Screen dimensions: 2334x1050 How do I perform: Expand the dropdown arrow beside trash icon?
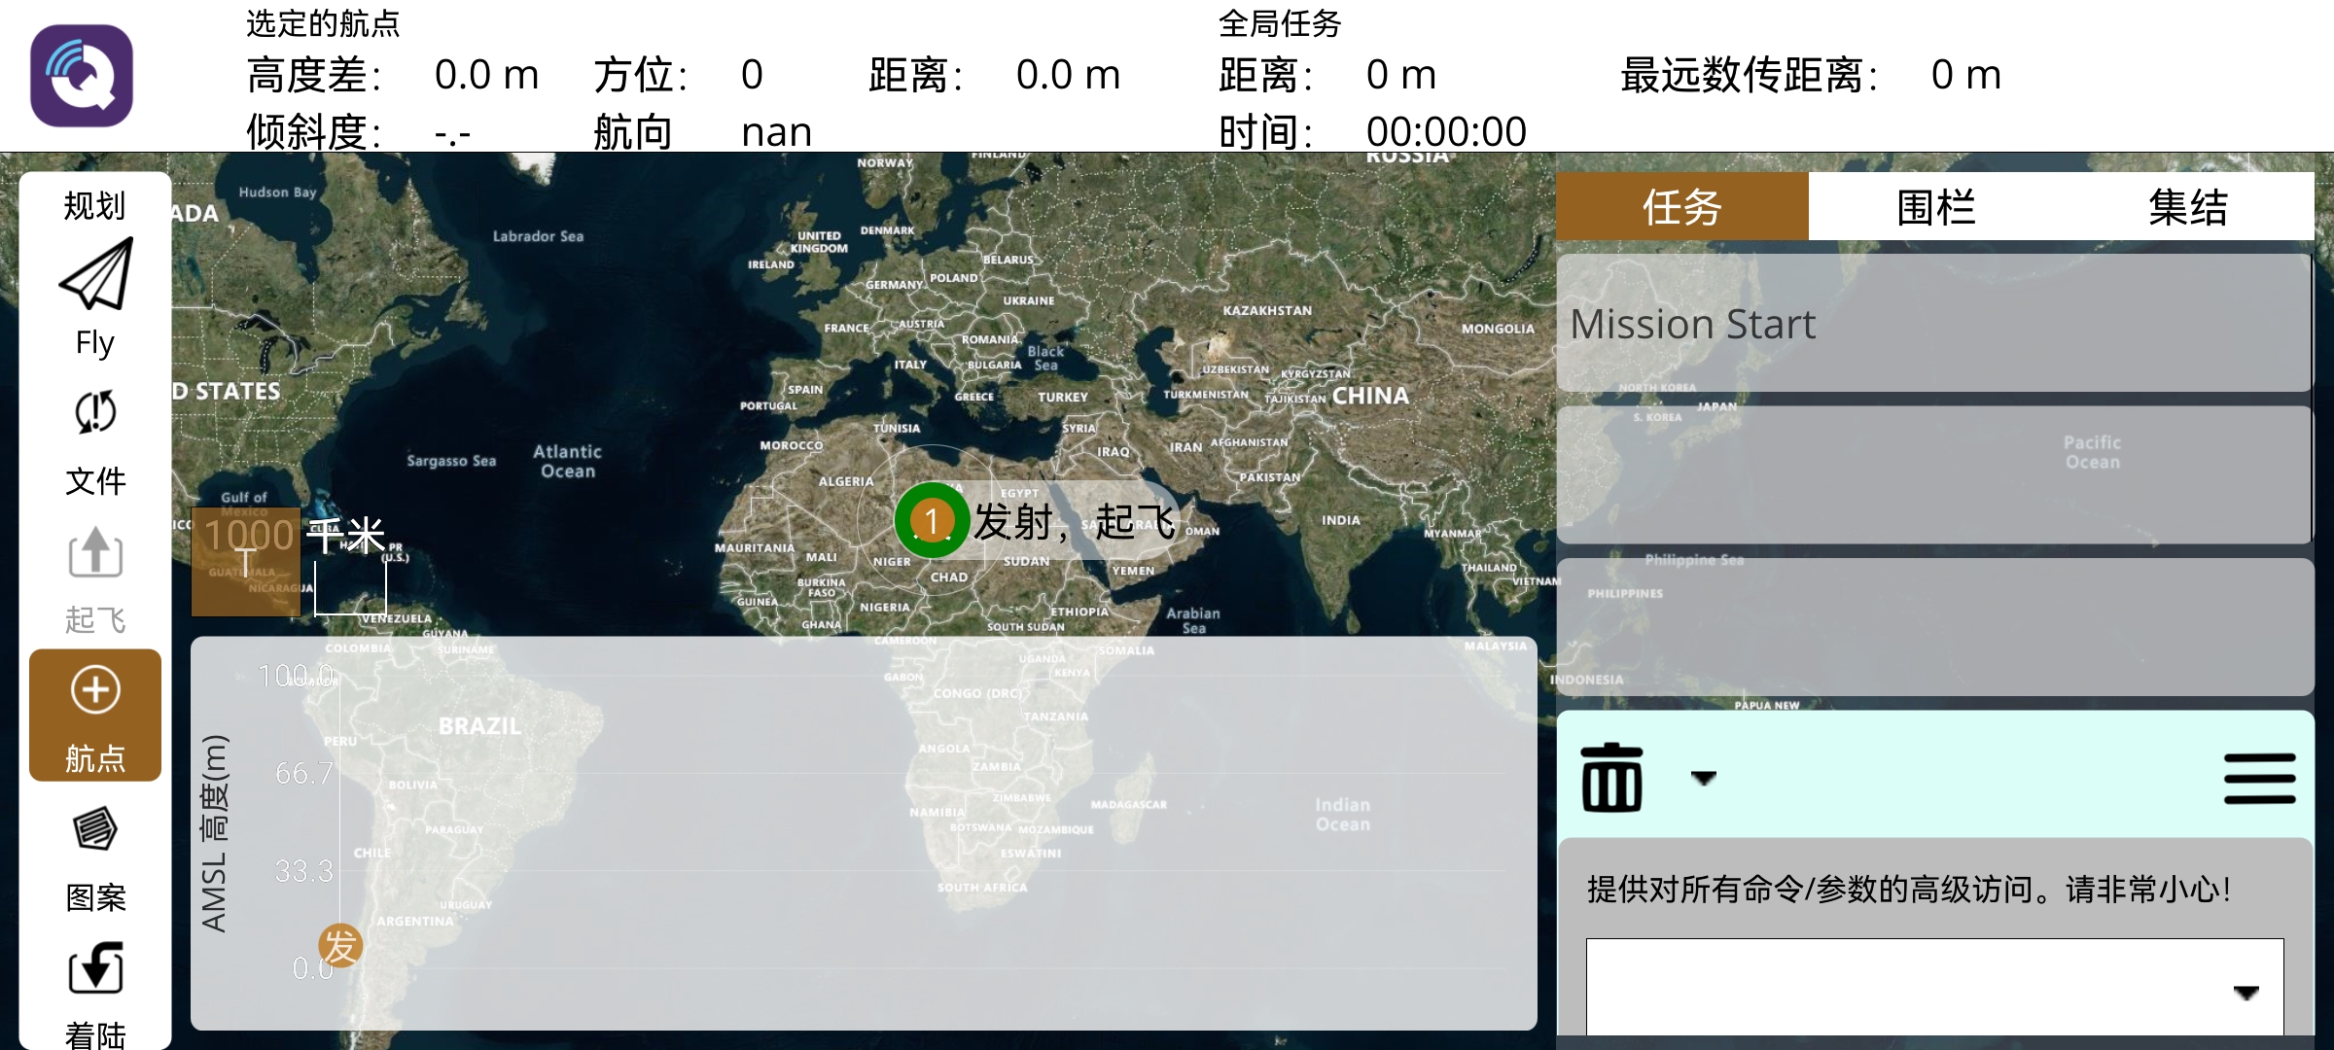click(x=1705, y=778)
